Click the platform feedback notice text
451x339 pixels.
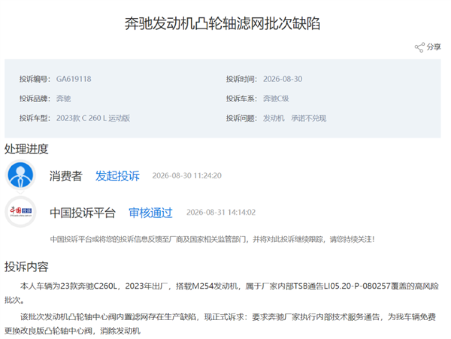tap(212, 239)
